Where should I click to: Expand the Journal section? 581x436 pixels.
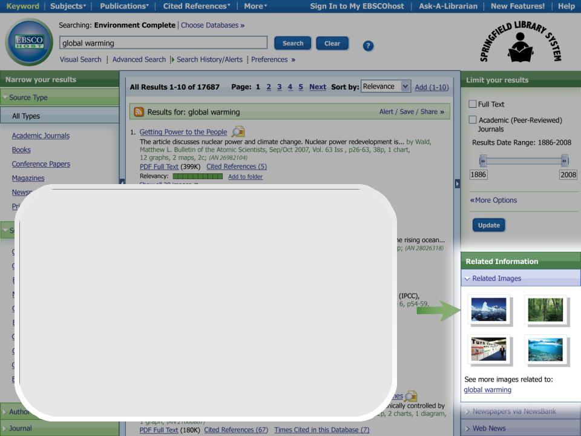(59, 428)
